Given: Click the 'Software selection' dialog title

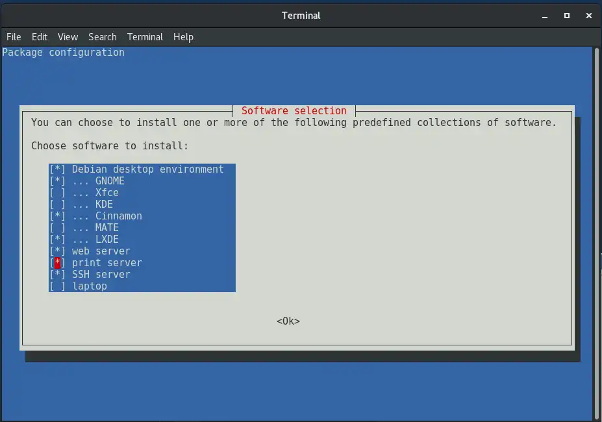Looking at the screenshot, I should pos(294,110).
